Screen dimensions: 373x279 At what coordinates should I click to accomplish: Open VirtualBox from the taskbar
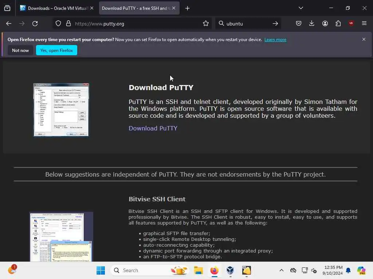click(230, 270)
